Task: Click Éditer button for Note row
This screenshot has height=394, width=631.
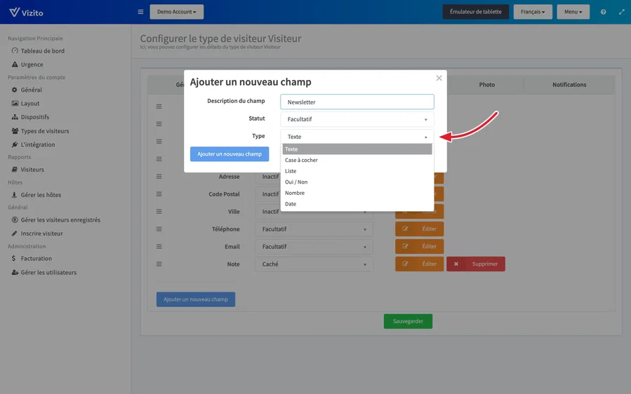Action: pos(419,264)
